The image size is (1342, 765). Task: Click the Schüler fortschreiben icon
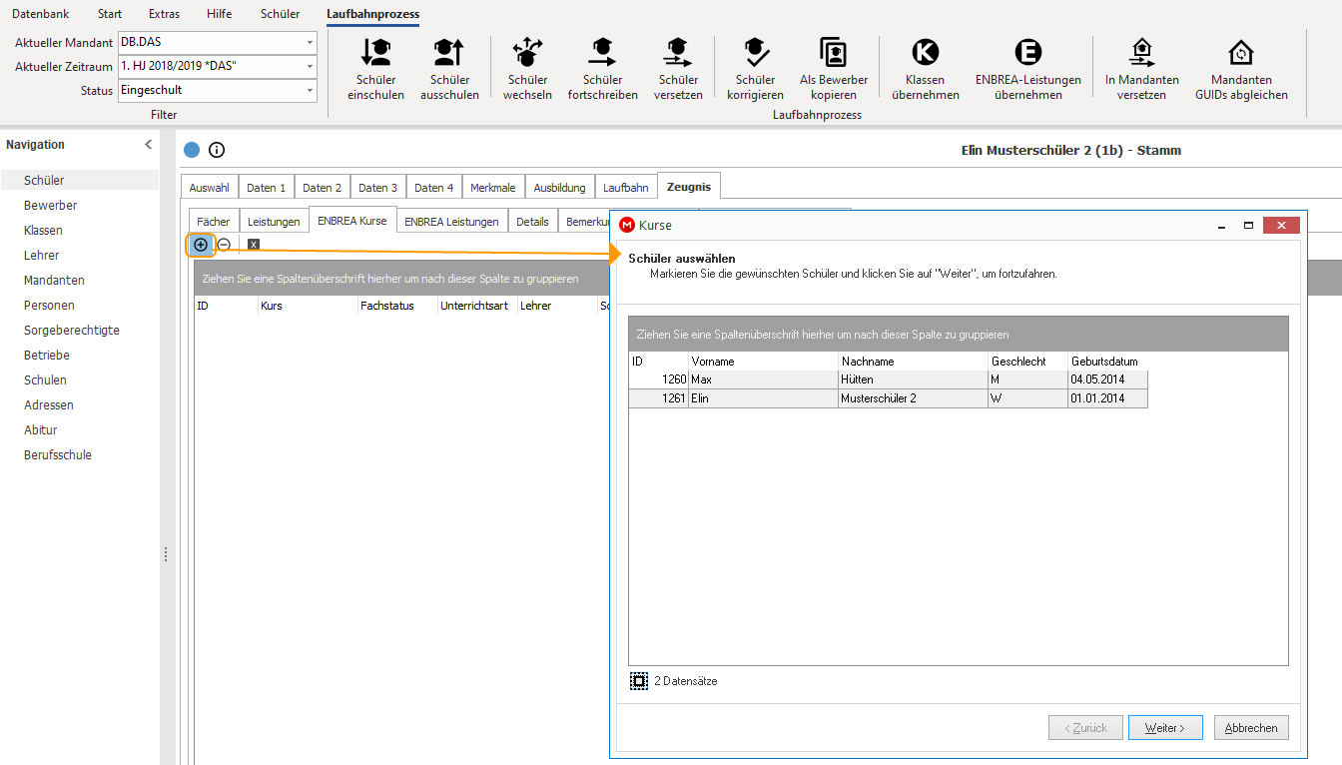coord(602,51)
